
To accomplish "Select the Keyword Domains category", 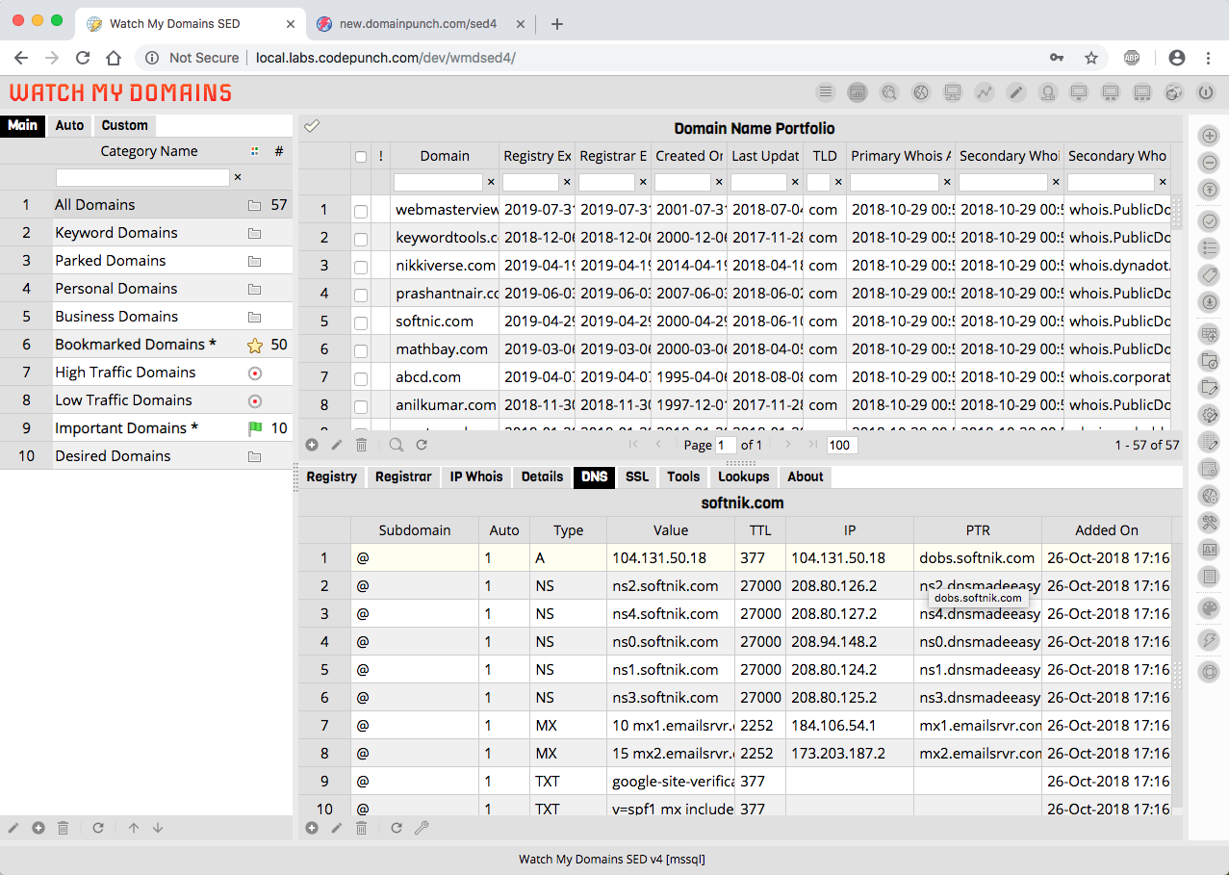I will (146, 233).
